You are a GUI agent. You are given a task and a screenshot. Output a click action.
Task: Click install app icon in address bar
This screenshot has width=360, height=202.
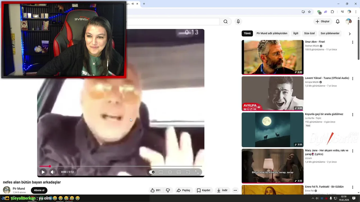[x=303, y=12]
